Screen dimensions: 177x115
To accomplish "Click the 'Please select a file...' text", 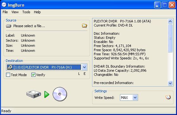I will tap(29, 26).
